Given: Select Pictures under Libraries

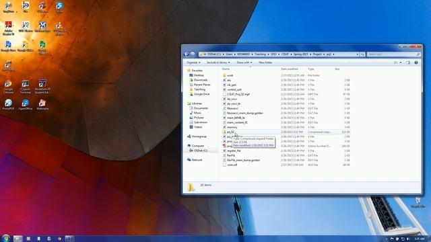Looking at the screenshot, I should (199, 118).
